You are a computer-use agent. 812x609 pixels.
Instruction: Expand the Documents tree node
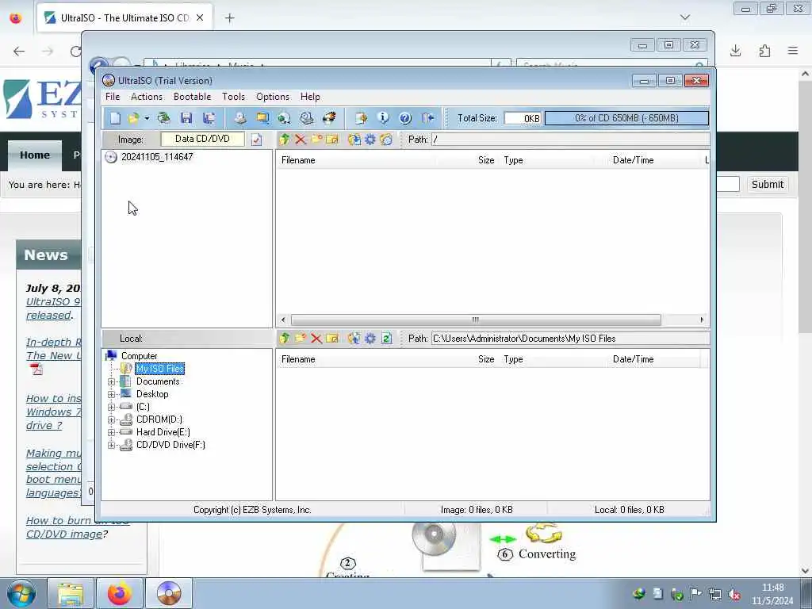pyautogui.click(x=111, y=381)
